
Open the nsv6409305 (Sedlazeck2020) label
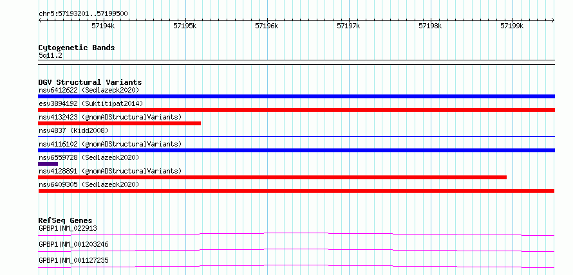(x=89, y=184)
